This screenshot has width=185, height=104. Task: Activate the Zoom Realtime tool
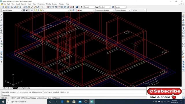pos(50,7)
